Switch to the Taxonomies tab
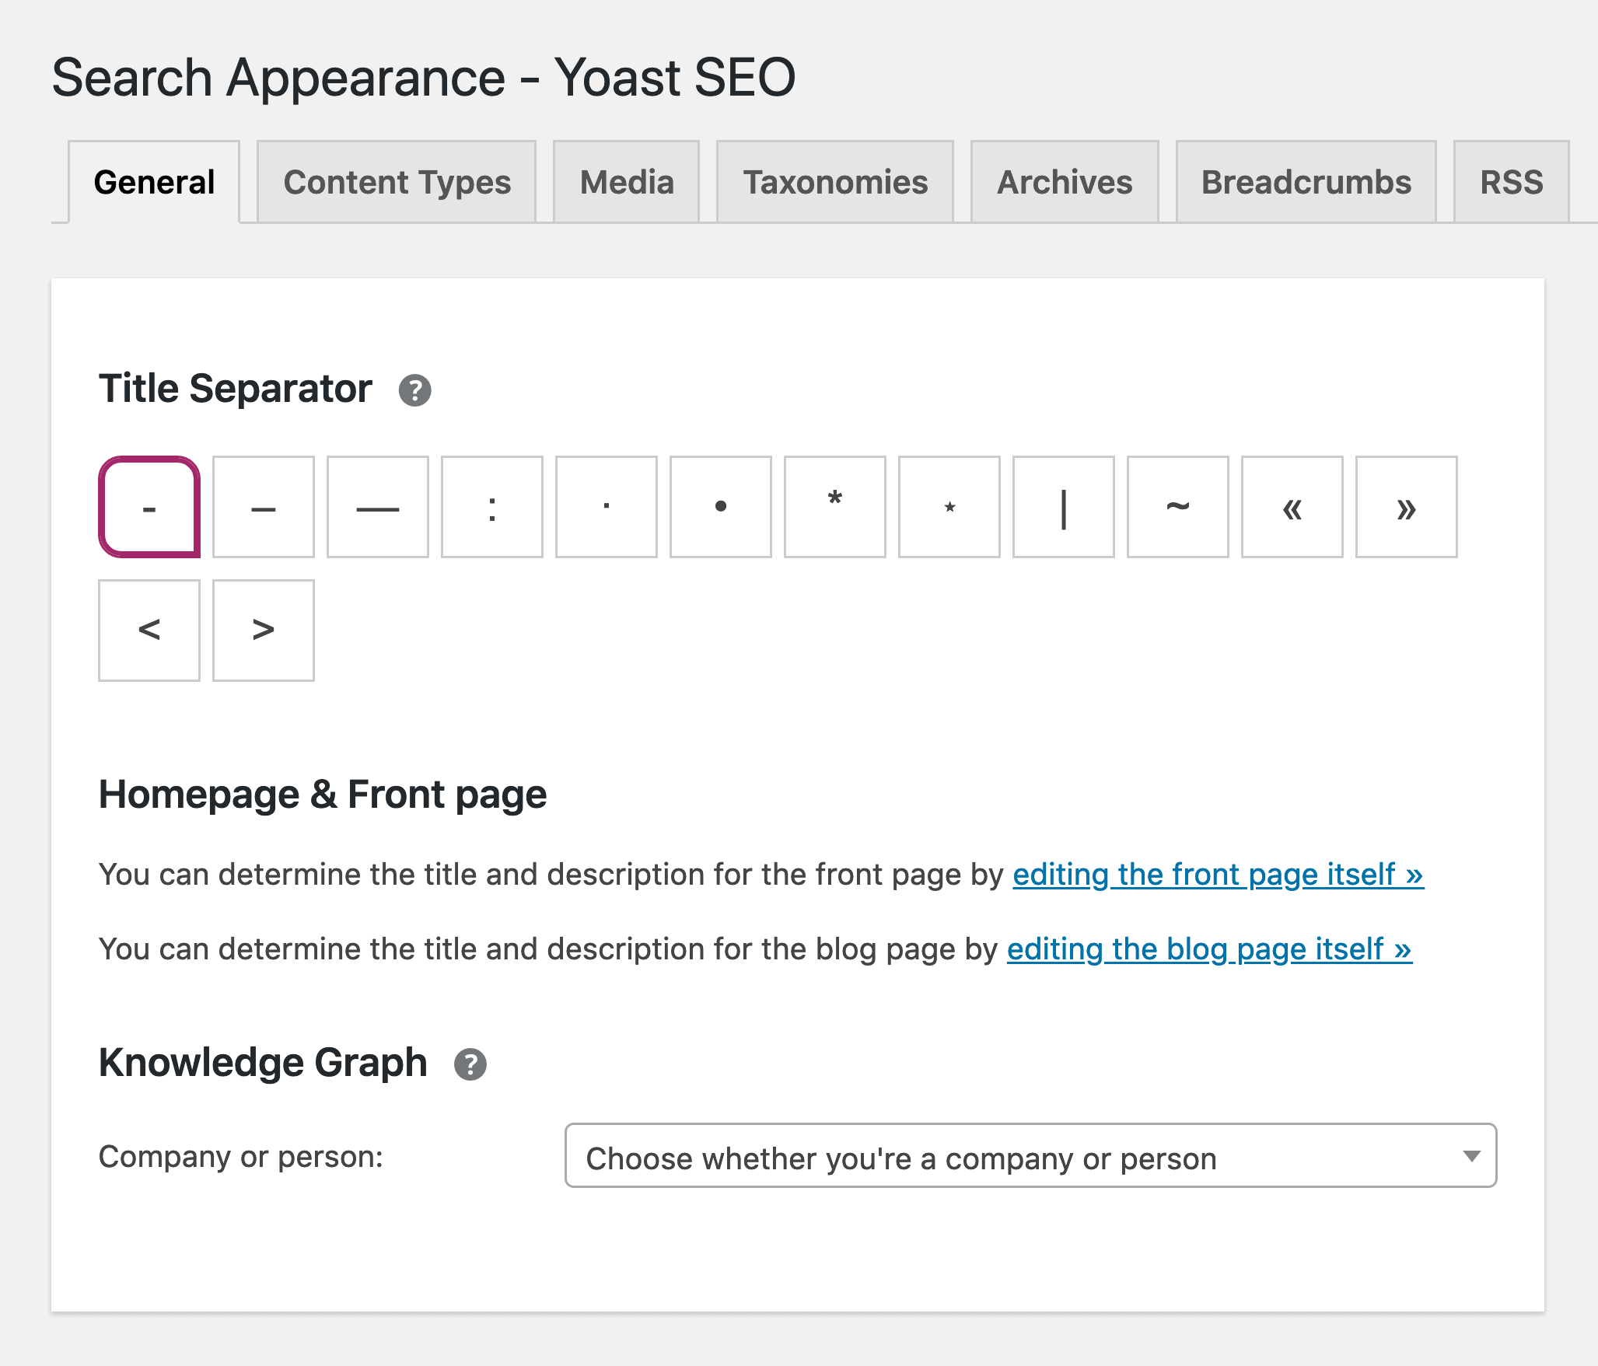The height and width of the screenshot is (1366, 1598). tap(834, 182)
